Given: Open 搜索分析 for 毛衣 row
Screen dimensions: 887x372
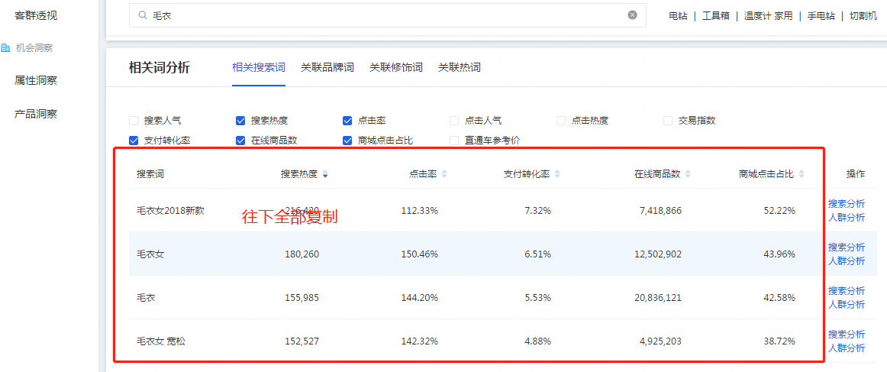Looking at the screenshot, I should 847,290.
